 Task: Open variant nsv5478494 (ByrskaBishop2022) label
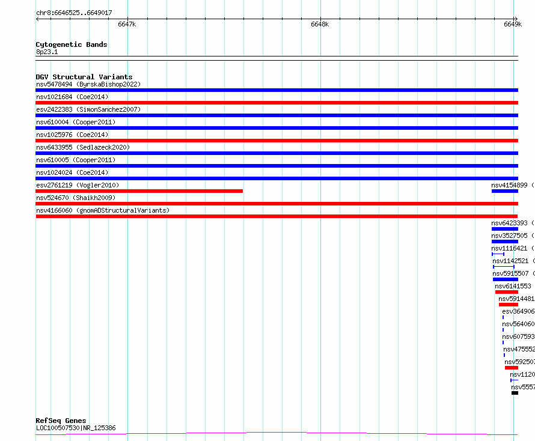88,84
